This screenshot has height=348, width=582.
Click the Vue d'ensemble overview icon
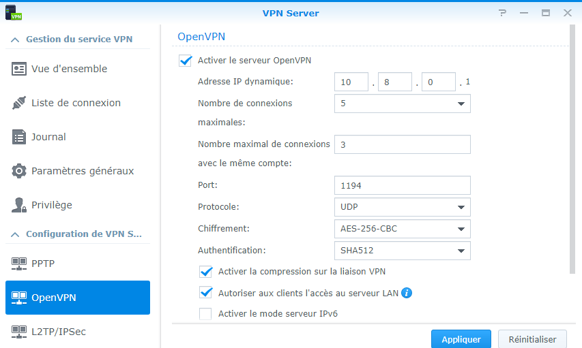pyautogui.click(x=19, y=69)
